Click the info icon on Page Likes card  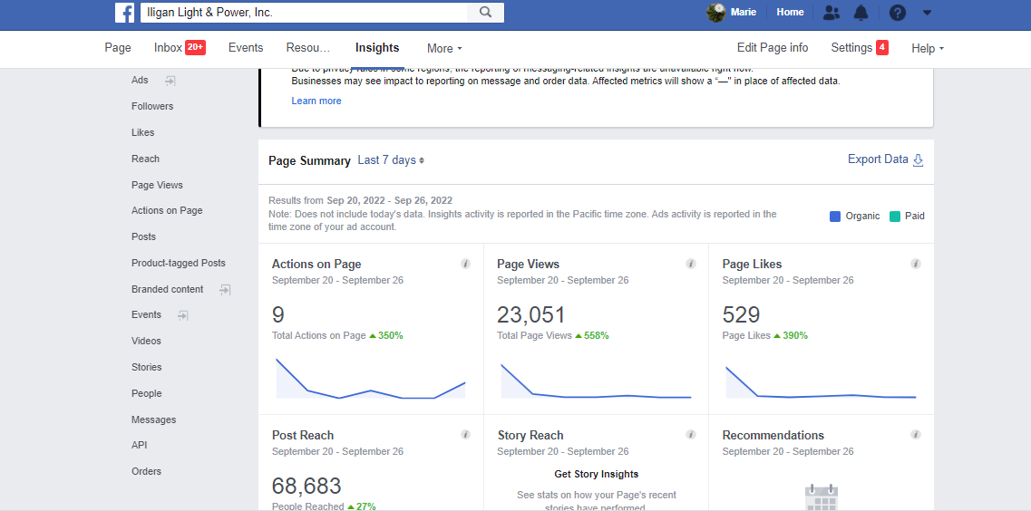916,264
